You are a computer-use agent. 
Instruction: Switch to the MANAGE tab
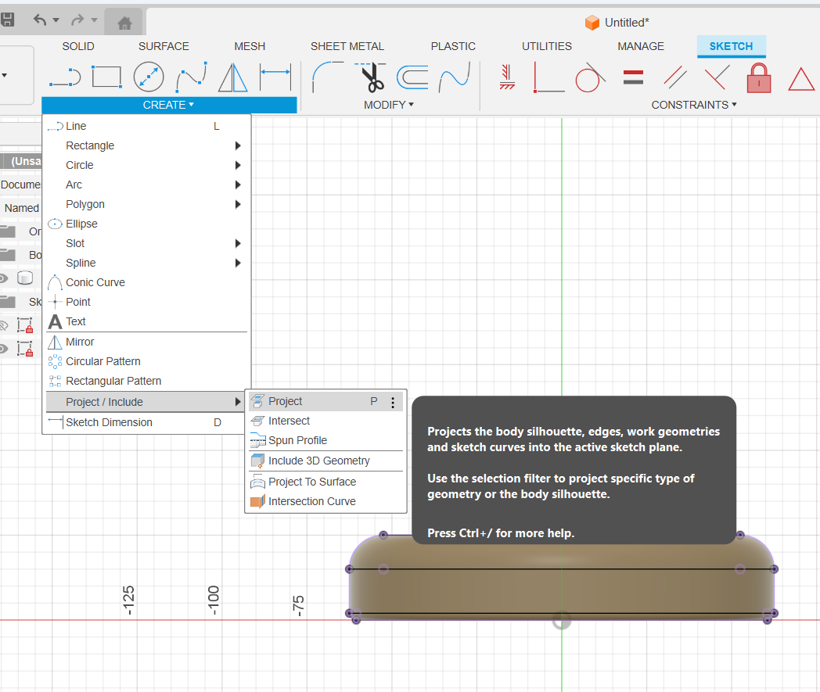[x=641, y=46]
